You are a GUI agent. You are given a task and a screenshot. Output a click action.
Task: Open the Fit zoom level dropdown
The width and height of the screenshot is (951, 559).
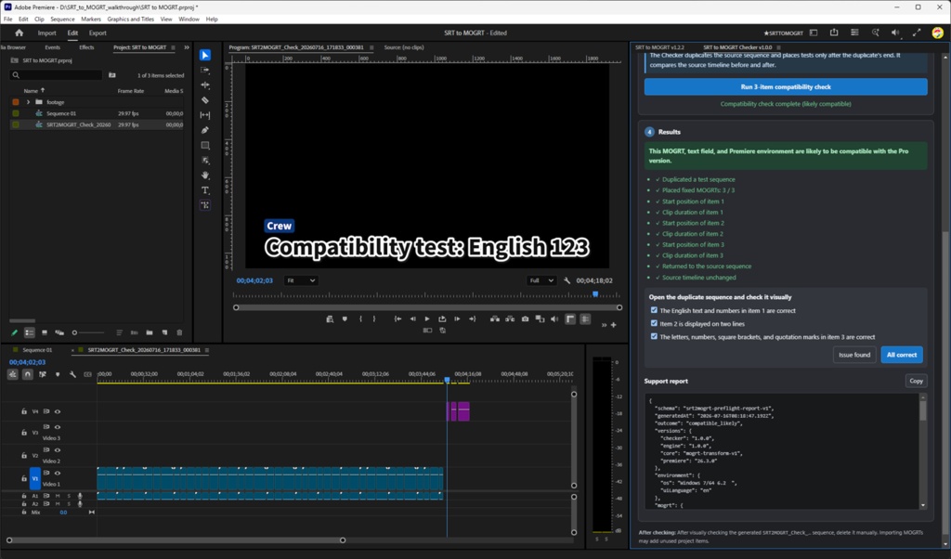[x=301, y=280]
